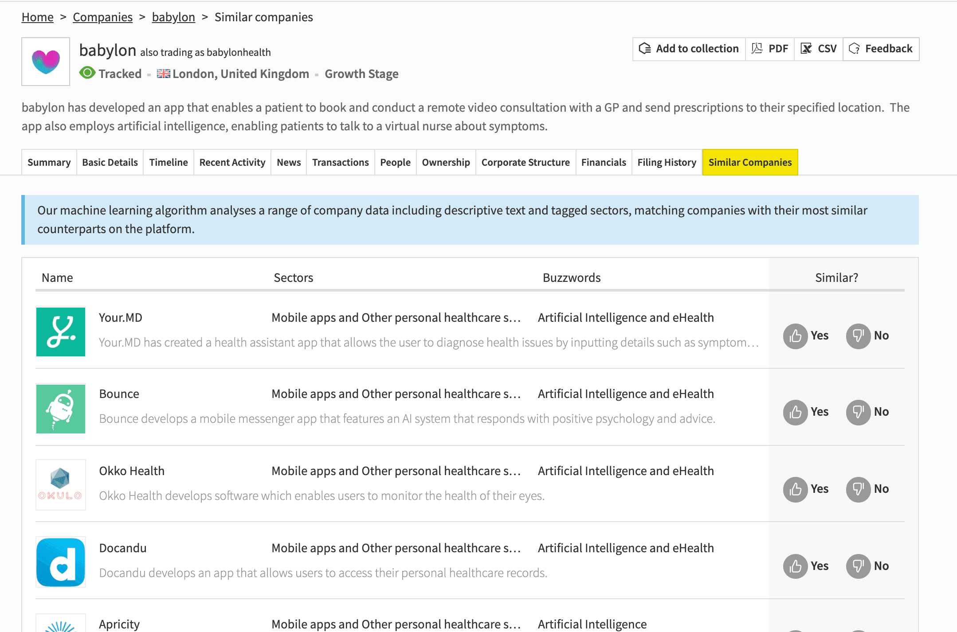This screenshot has height=632, width=957.
Task: Click the CSV button label
Action: (828, 49)
